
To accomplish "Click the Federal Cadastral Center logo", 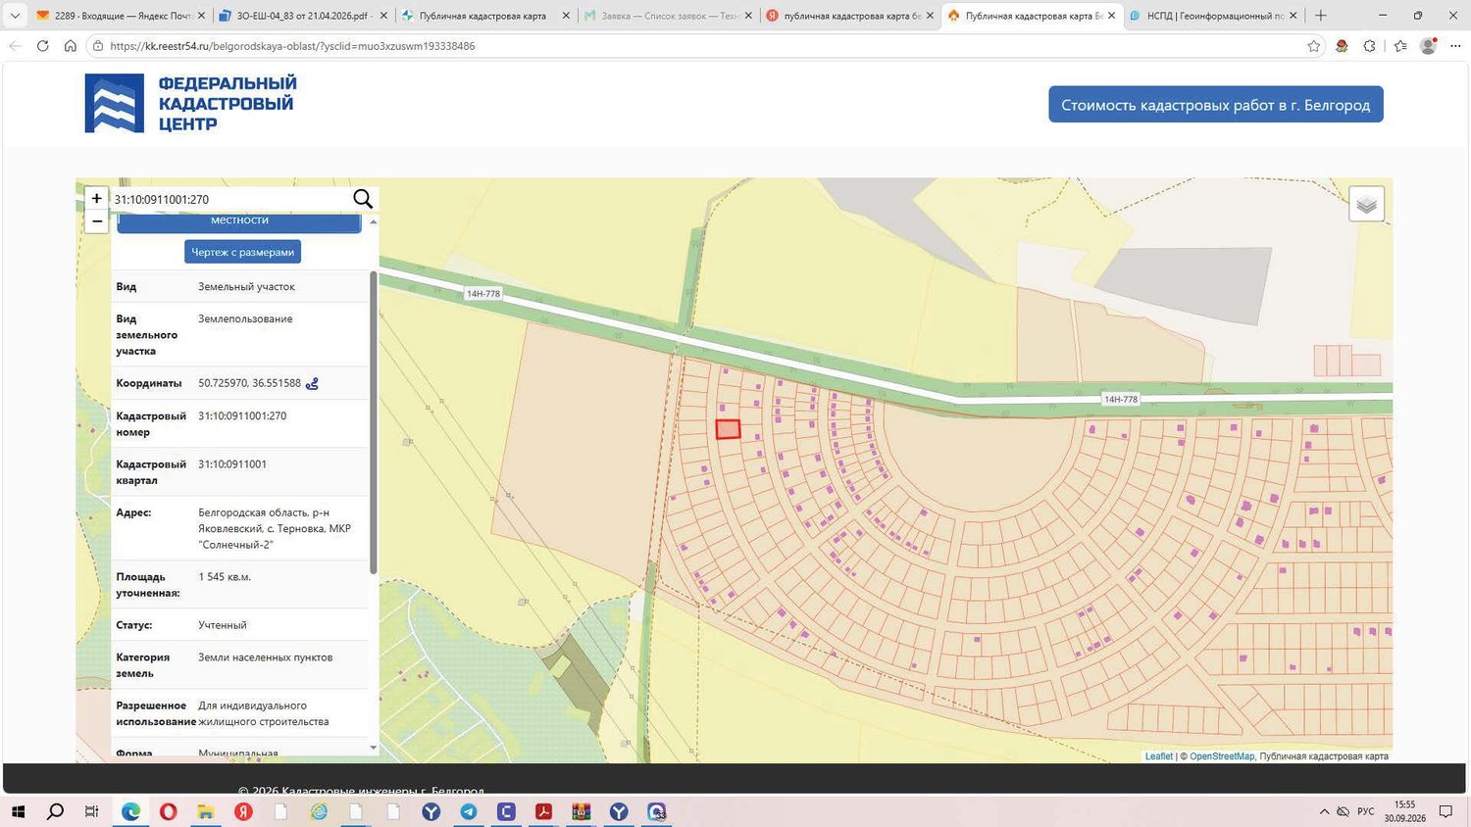I will click(x=190, y=103).
